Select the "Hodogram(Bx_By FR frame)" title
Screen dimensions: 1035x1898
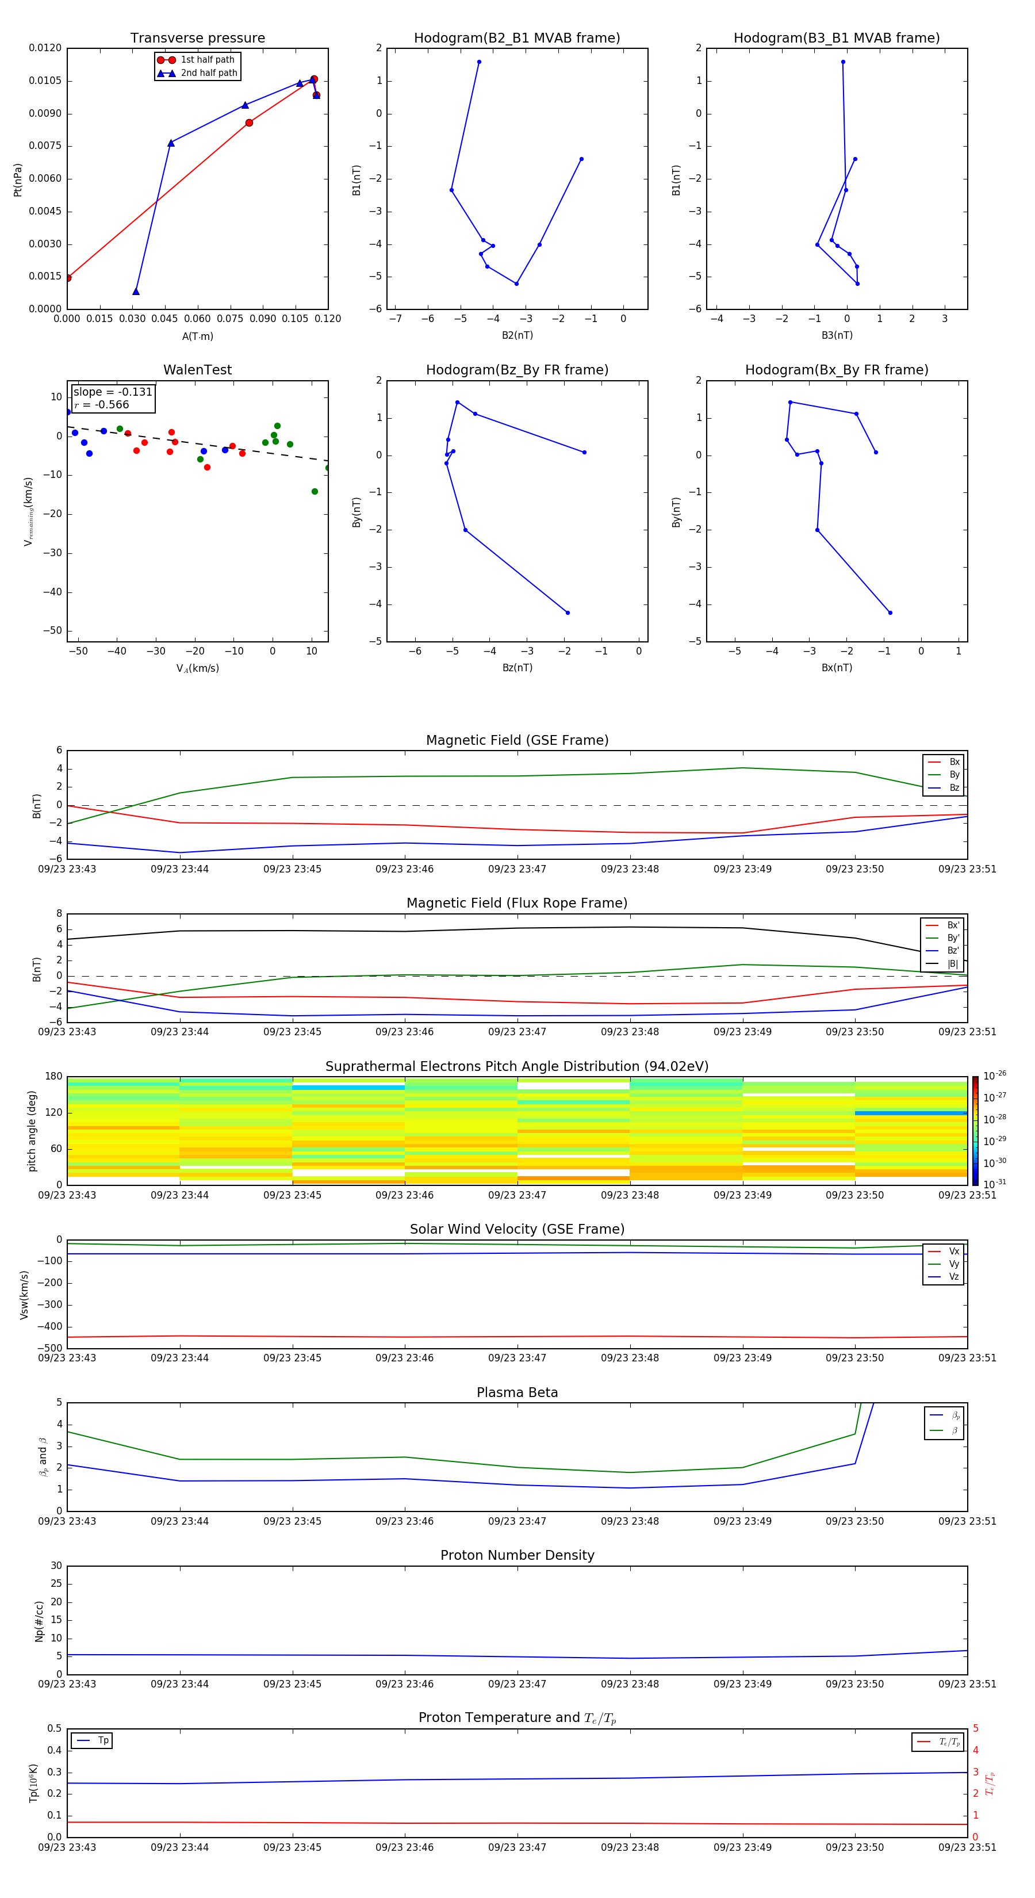[837, 370]
